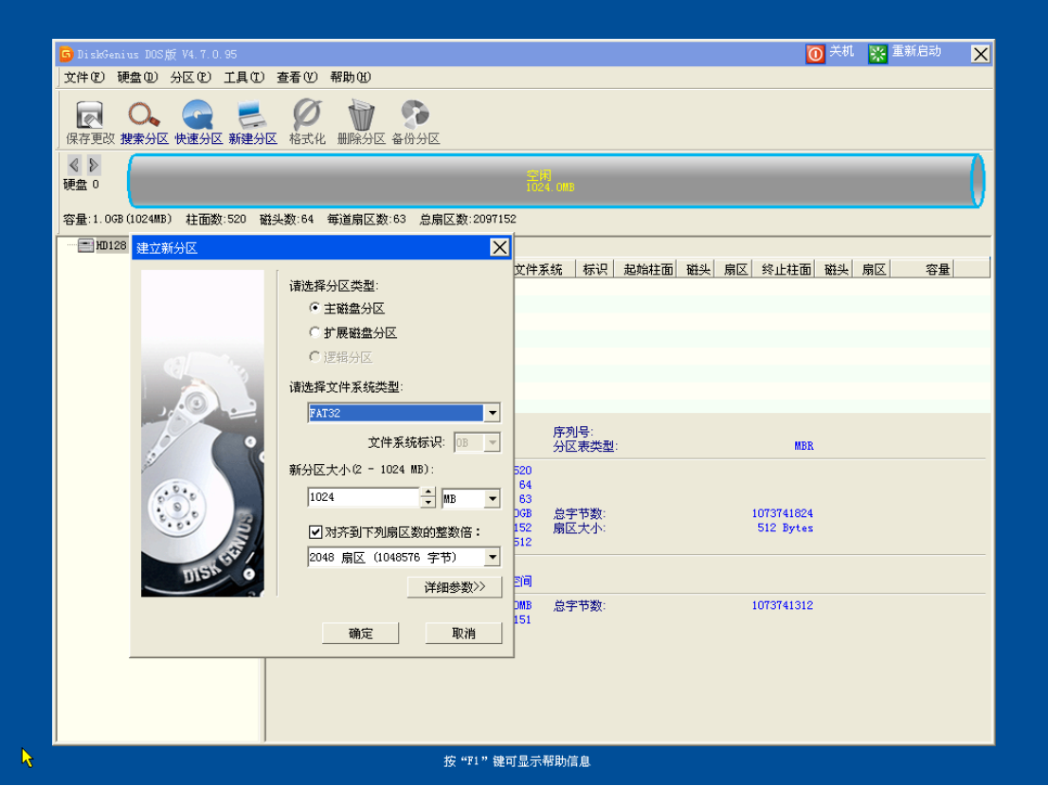Click the start cylinder (起始柱面) column header
This screenshot has width=1048, height=786.
pos(647,269)
